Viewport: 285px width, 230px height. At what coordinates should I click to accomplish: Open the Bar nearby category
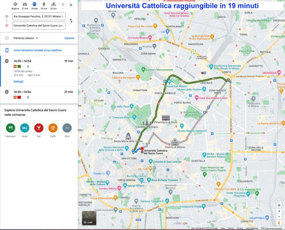pyautogui.click(x=39, y=128)
